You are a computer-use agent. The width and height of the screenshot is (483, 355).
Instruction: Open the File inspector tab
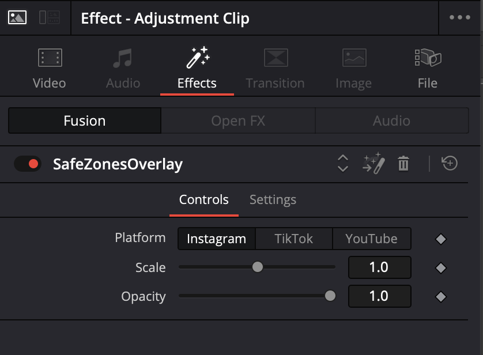tap(427, 68)
